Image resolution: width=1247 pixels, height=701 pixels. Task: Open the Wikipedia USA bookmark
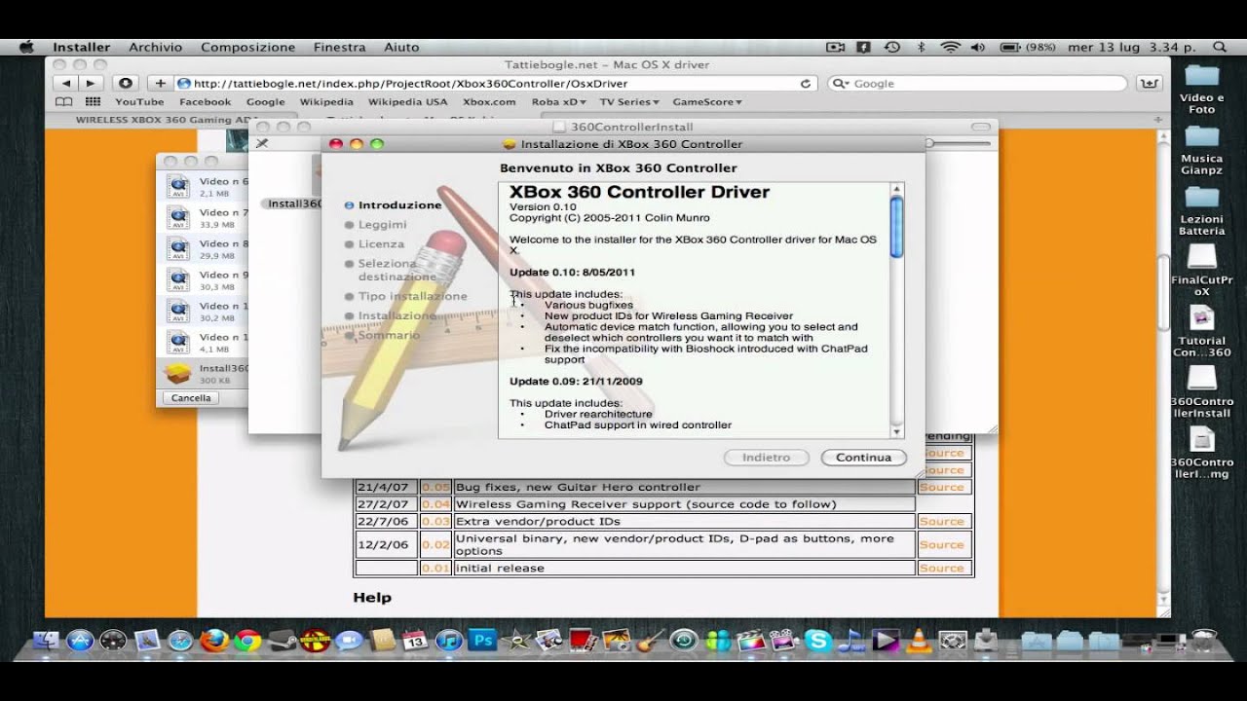click(407, 101)
